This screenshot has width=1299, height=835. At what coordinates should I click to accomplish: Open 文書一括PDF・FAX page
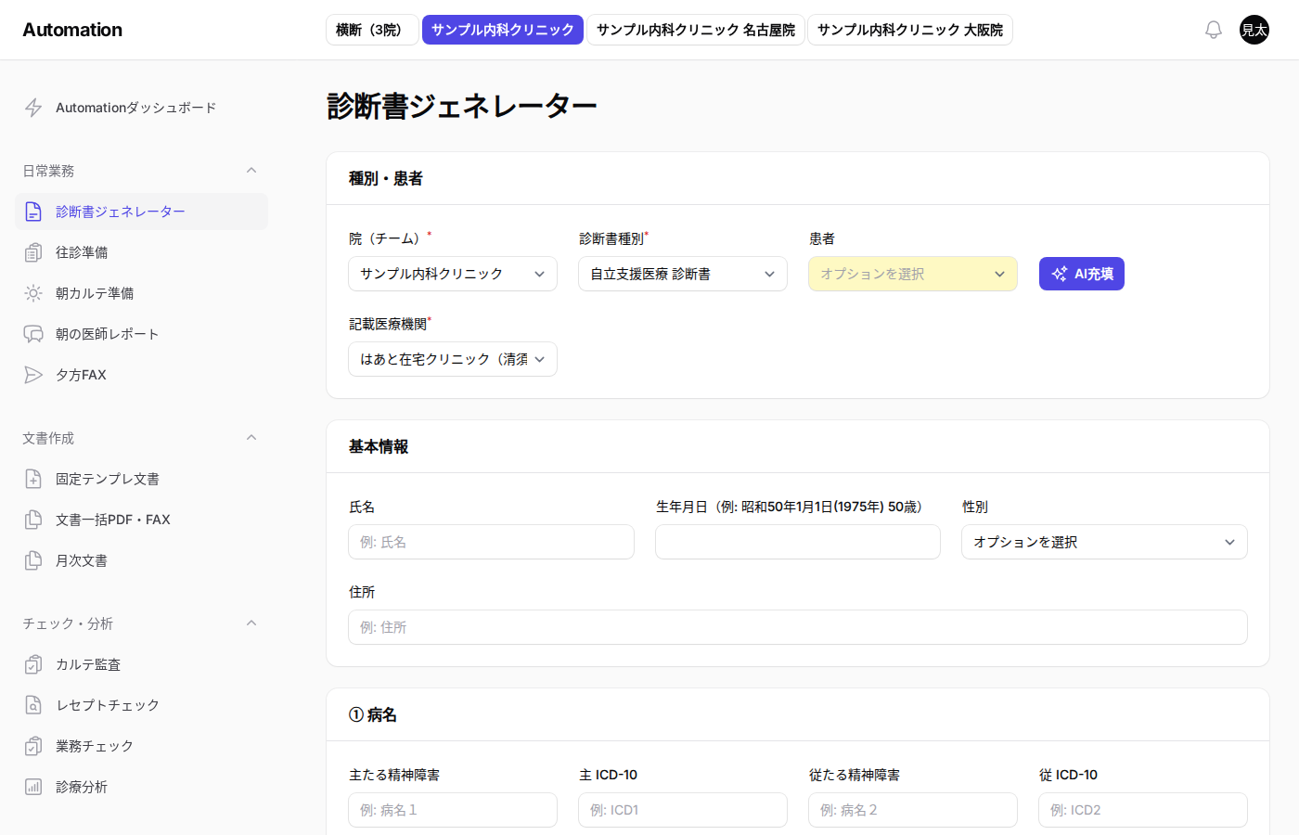(x=141, y=520)
